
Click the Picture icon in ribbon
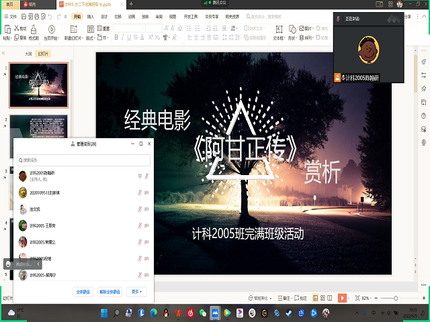click(x=302, y=28)
